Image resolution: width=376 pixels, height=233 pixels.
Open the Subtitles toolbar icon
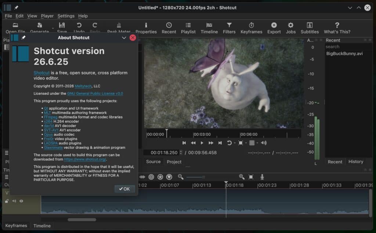(x=310, y=28)
